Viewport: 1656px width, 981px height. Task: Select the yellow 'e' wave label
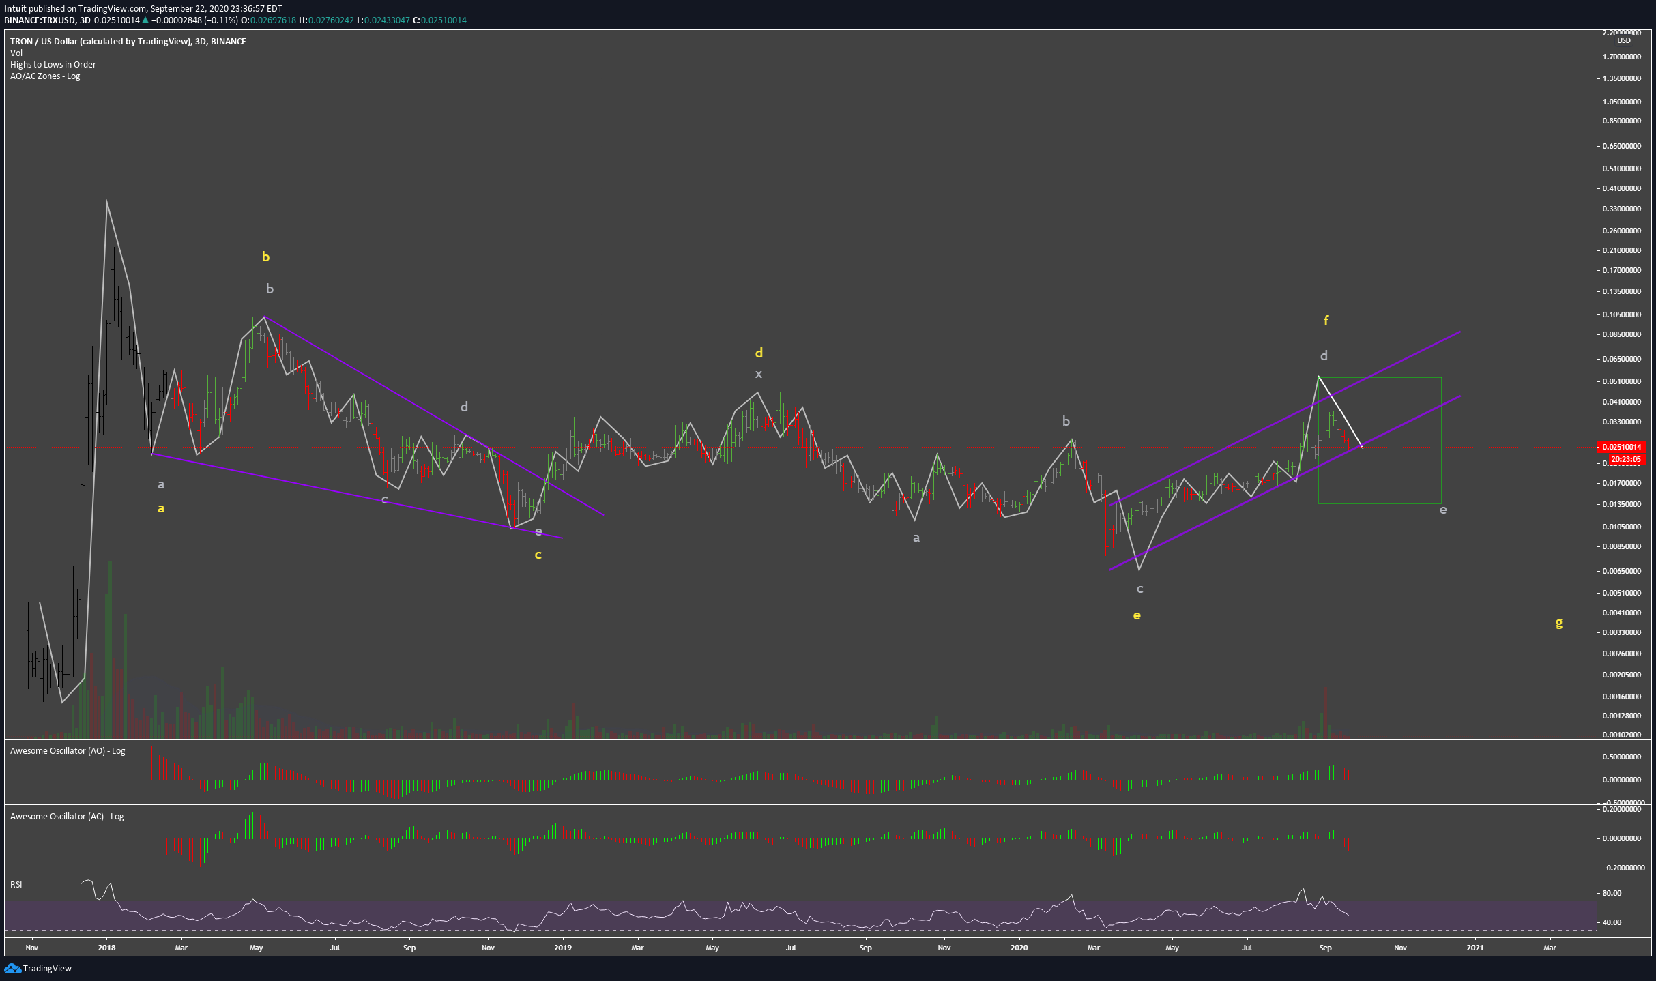(1137, 615)
